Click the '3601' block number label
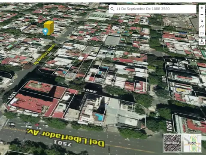206x155 pixels. point(90,90)
